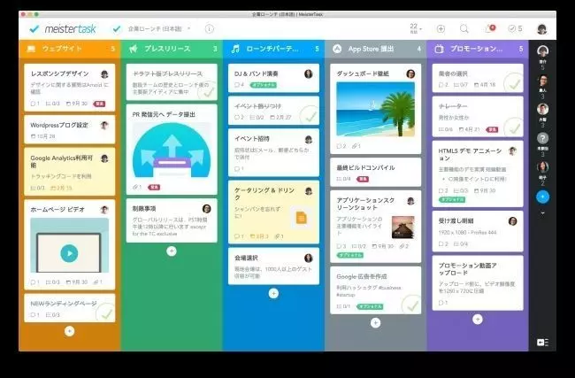
Task: Toggle right sidebar panel icon at bottom
Action: pyautogui.click(x=542, y=342)
